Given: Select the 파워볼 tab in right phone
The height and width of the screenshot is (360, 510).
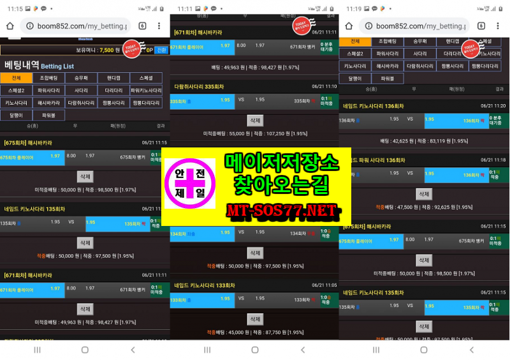Looking at the screenshot, I should pyautogui.click(x=388, y=78).
